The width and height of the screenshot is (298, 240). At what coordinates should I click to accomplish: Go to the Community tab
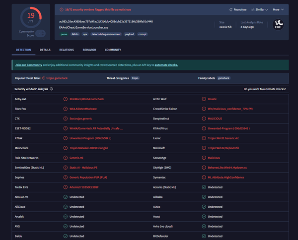coord(113,50)
